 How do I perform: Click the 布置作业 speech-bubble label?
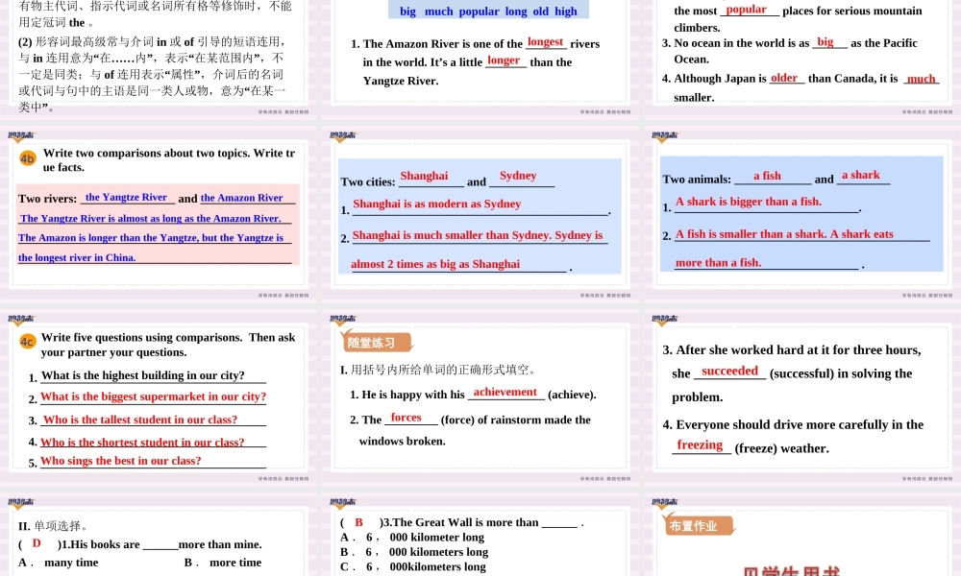pyautogui.click(x=694, y=526)
